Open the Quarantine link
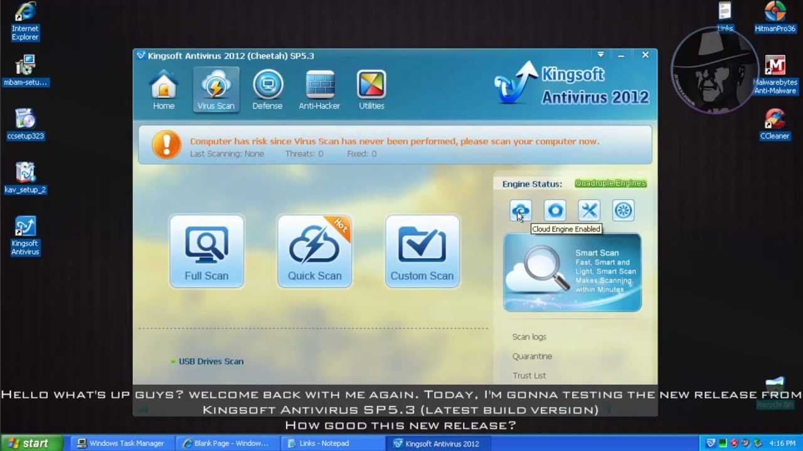The height and width of the screenshot is (451, 803). pos(532,356)
